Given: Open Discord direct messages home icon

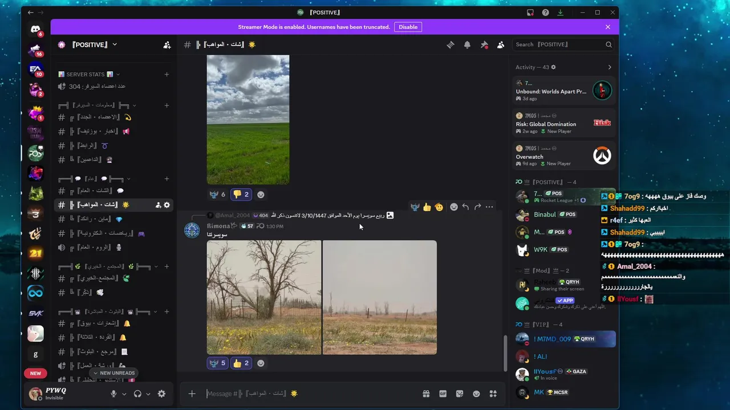Looking at the screenshot, I should pyautogui.click(x=35, y=30).
